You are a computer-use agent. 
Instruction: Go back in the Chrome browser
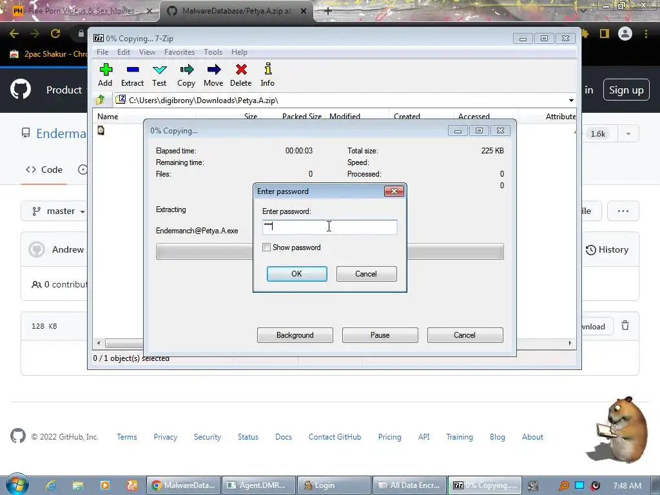tap(14, 34)
